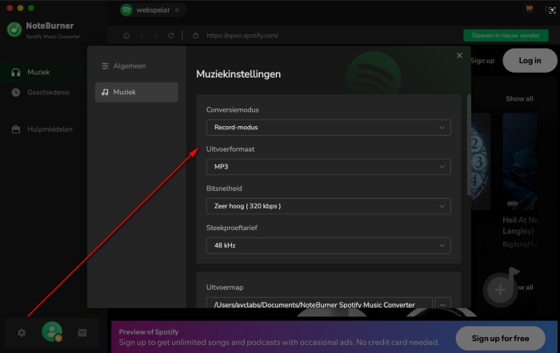Click the shopping cart icon
560x353 pixels.
pyautogui.click(x=529, y=10)
